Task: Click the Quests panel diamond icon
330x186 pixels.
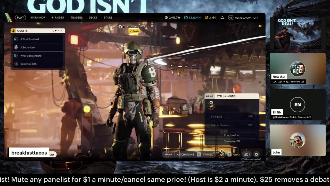Action: tap(13, 30)
